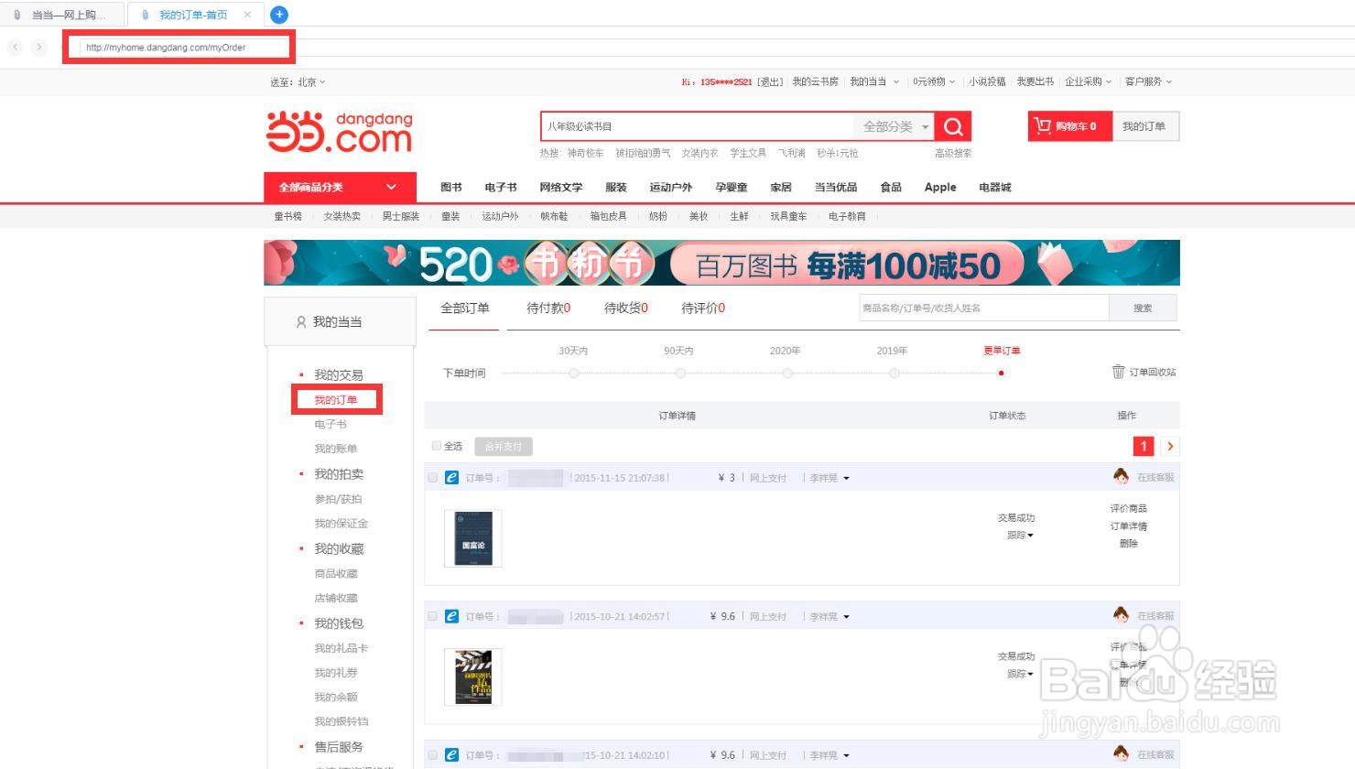Select the 更早订单 time filter dot
This screenshot has width=1355, height=769.
coord(1002,373)
